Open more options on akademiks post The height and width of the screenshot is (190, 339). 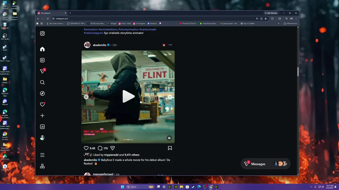pyautogui.click(x=170, y=45)
